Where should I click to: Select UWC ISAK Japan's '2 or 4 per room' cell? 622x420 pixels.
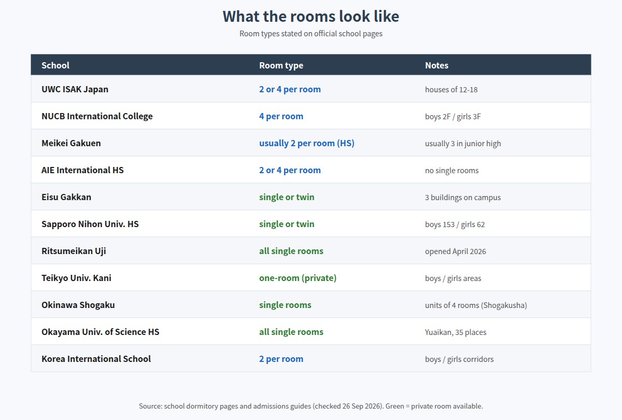pos(290,89)
